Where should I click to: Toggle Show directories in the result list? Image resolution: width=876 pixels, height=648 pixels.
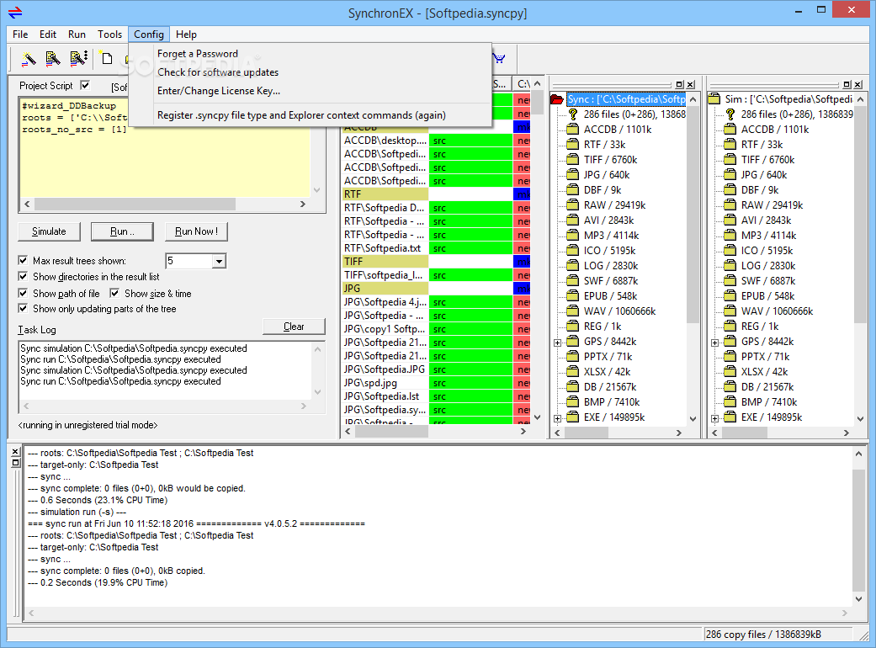[23, 276]
